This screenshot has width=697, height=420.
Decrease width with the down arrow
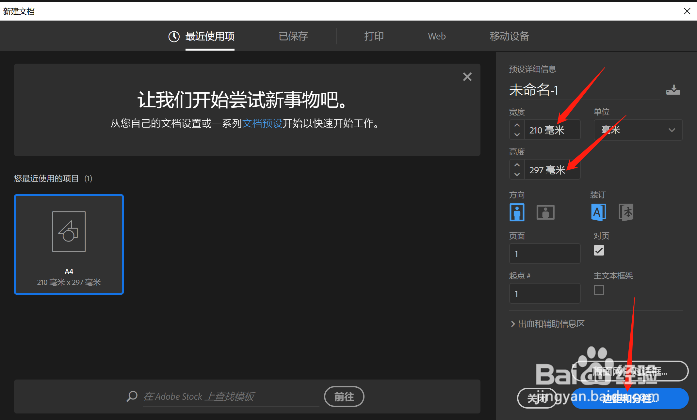click(x=517, y=134)
